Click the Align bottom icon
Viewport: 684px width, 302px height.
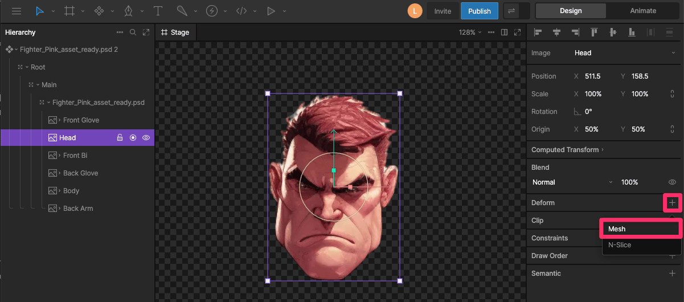(x=632, y=32)
